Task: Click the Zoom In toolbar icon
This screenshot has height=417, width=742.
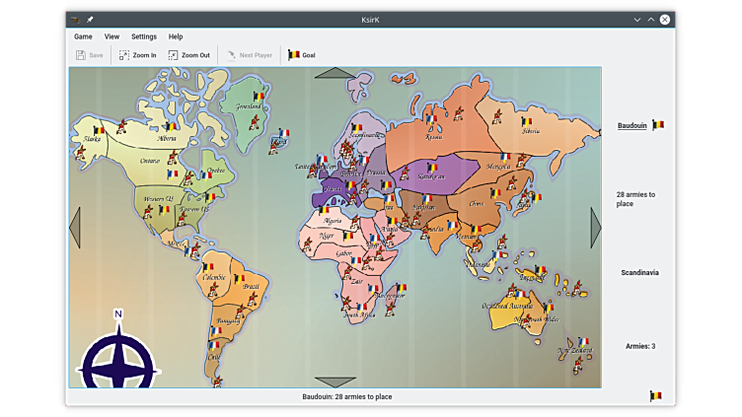Action: (x=125, y=55)
